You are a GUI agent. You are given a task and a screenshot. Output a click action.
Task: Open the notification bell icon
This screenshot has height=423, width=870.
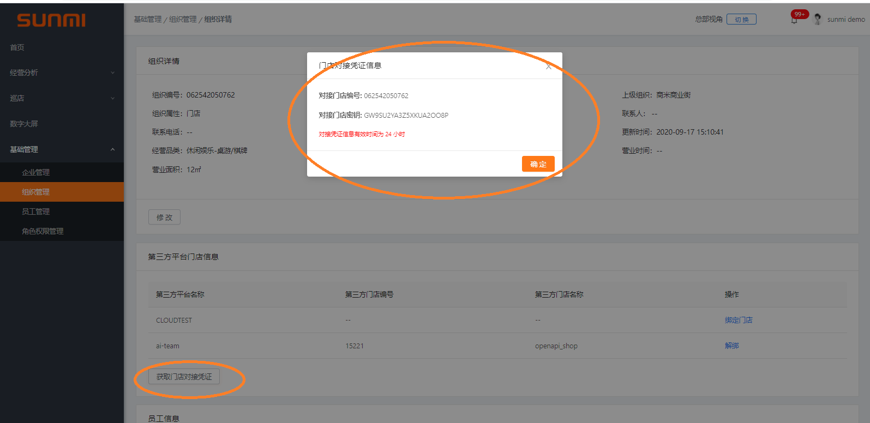point(794,20)
